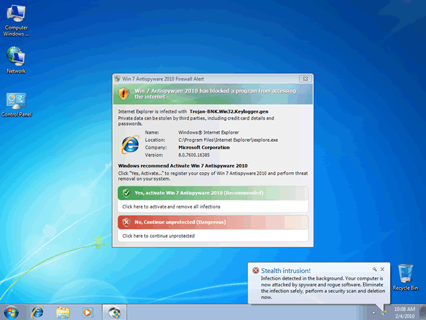Open Windows Explorer folder in taskbar
426x320 pixels.
(62, 312)
